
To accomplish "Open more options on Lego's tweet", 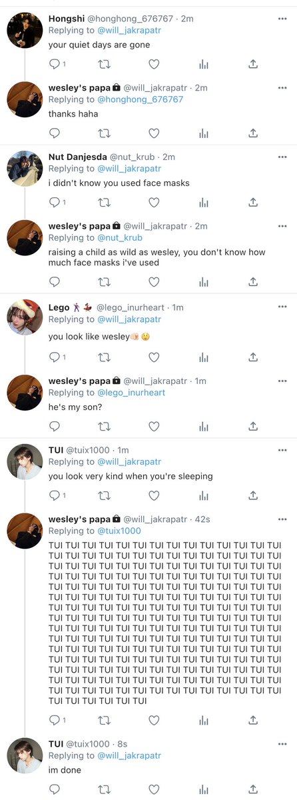I will [x=282, y=307].
